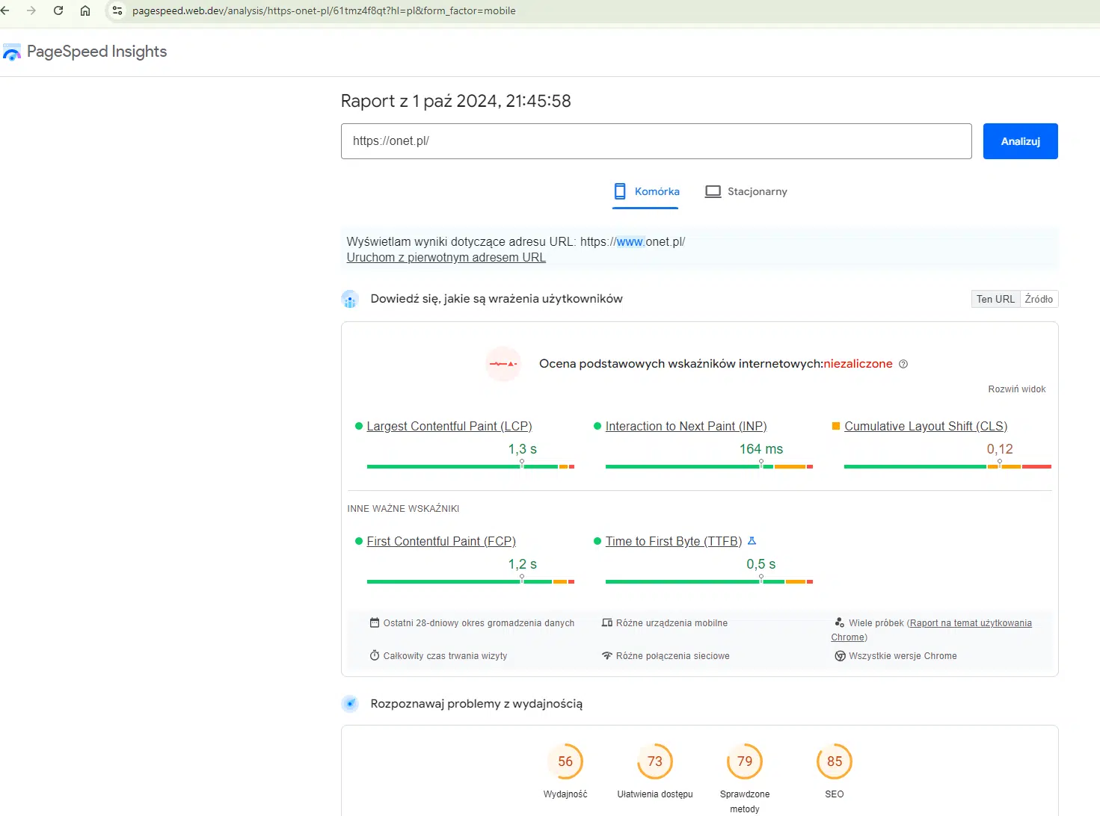The height and width of the screenshot is (816, 1100).
Task: Click the green LCP status dot
Action: point(359,426)
